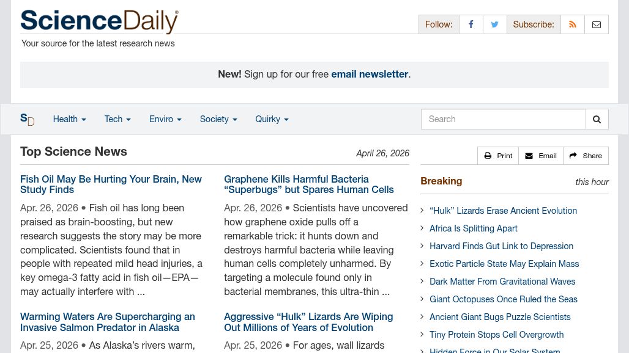Image resolution: width=629 pixels, height=353 pixels.
Task: Print this page
Action: pyautogui.click(x=498, y=156)
